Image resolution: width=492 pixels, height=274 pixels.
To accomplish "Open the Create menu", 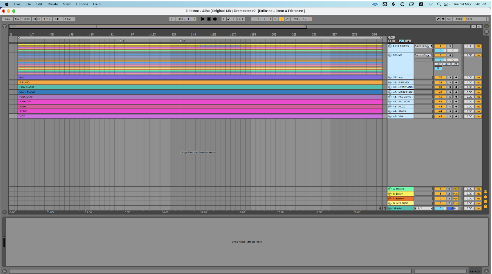I will (52, 4).
